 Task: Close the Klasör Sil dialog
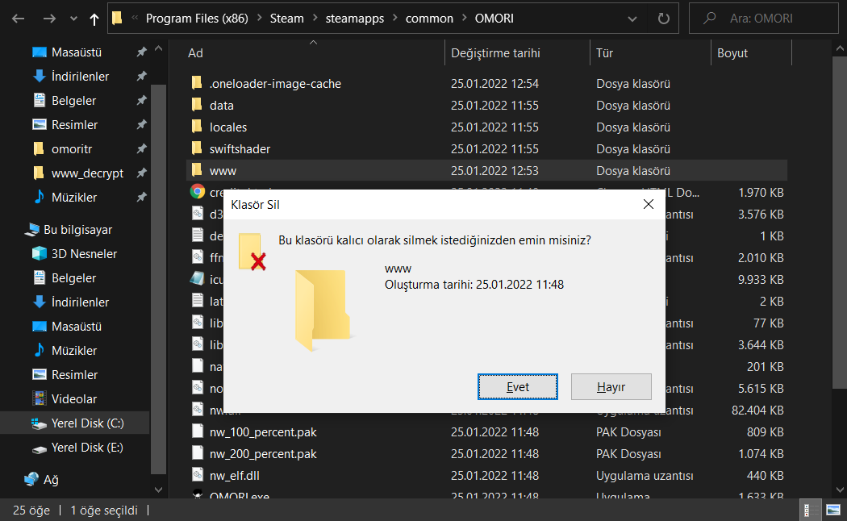(649, 204)
